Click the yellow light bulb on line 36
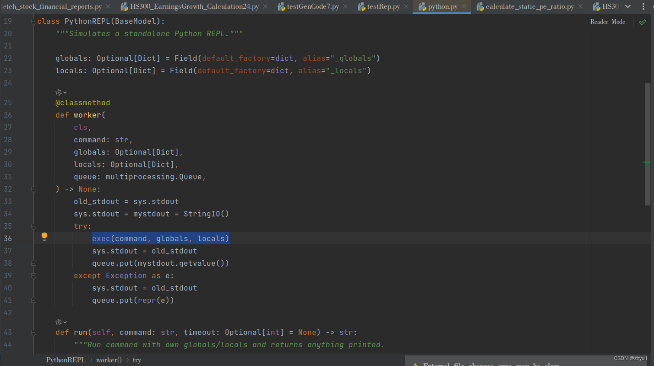 pyautogui.click(x=44, y=237)
